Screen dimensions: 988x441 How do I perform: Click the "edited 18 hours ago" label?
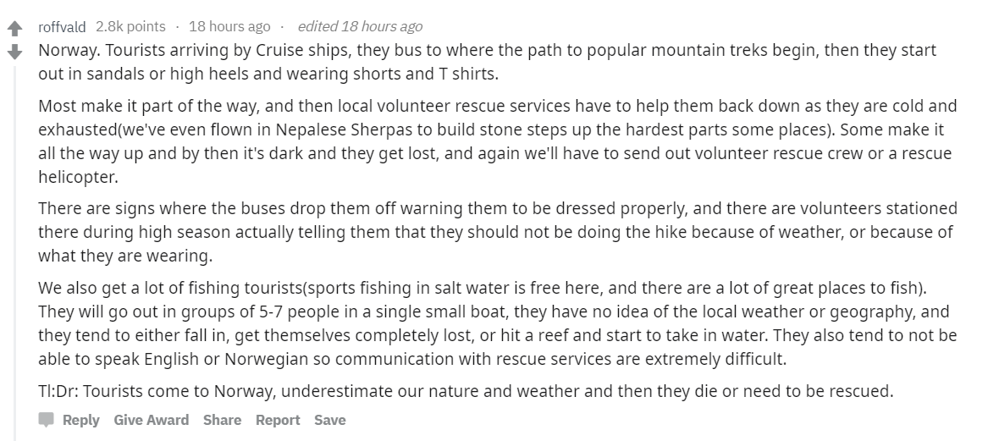360,26
